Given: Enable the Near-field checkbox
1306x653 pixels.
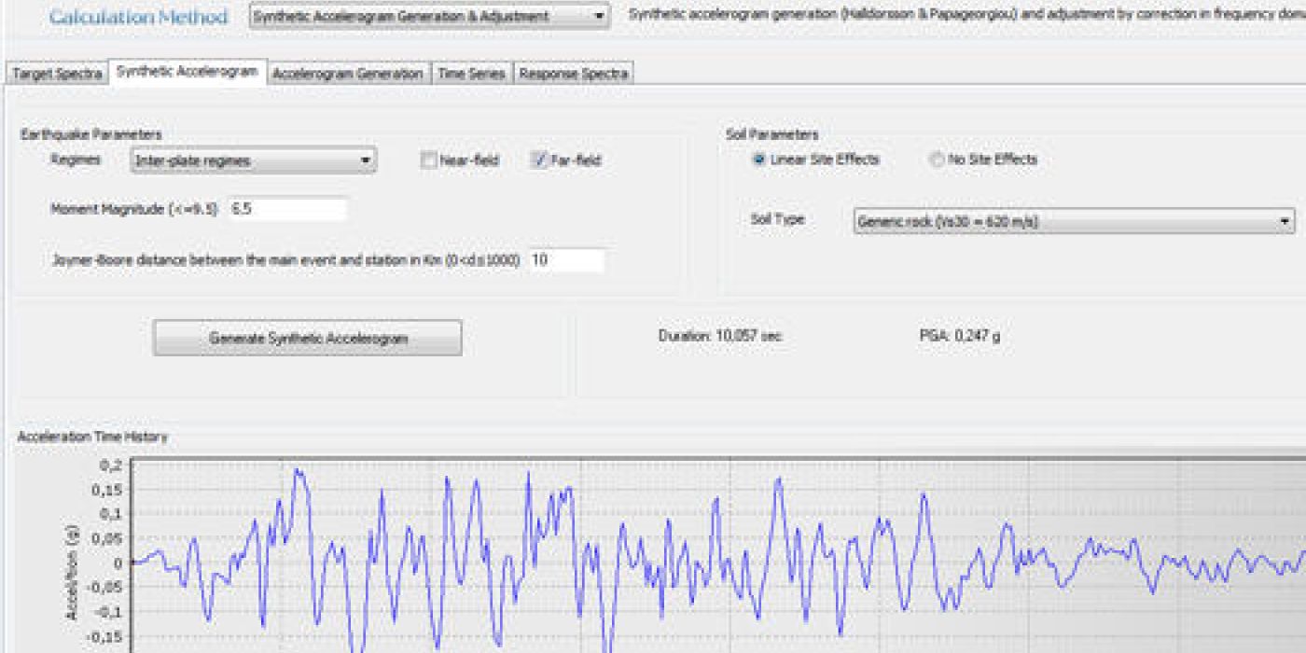Looking at the screenshot, I should pyautogui.click(x=429, y=160).
